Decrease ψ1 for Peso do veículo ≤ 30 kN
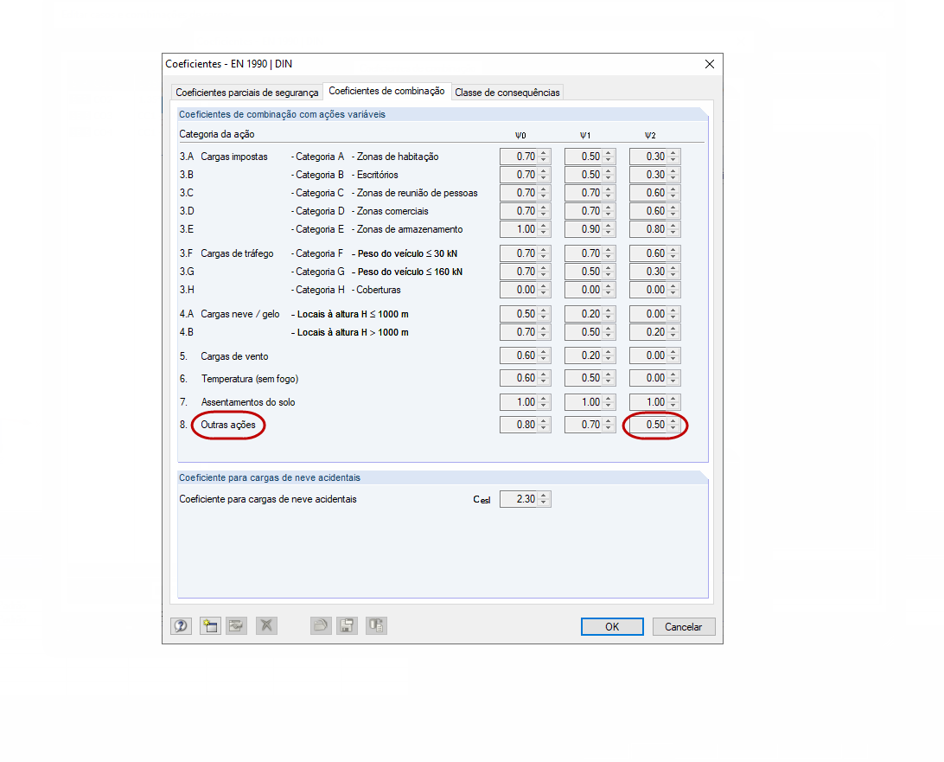944x762 pixels. [609, 257]
